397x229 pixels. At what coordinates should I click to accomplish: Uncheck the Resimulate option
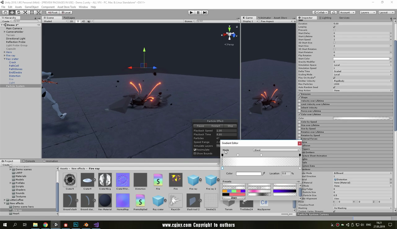[x=195, y=150]
